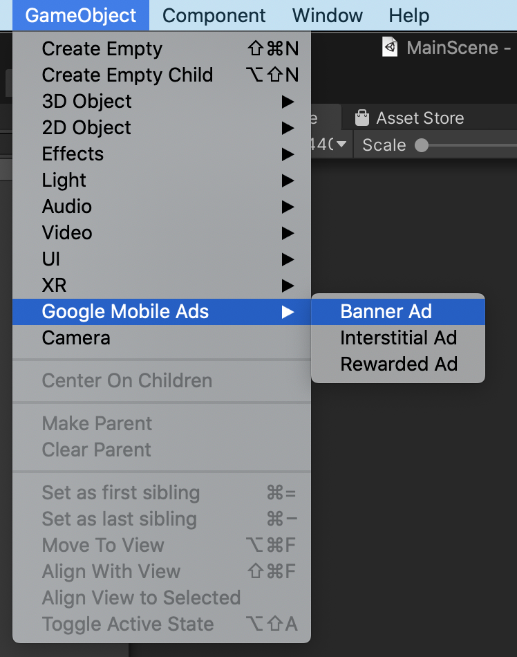Click the Asset Store bag icon
The image size is (517, 657).
tap(361, 118)
